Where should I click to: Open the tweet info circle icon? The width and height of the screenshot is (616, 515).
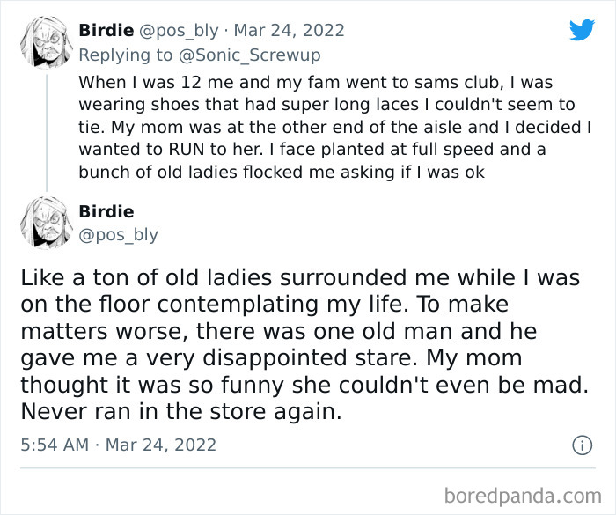tap(582, 445)
